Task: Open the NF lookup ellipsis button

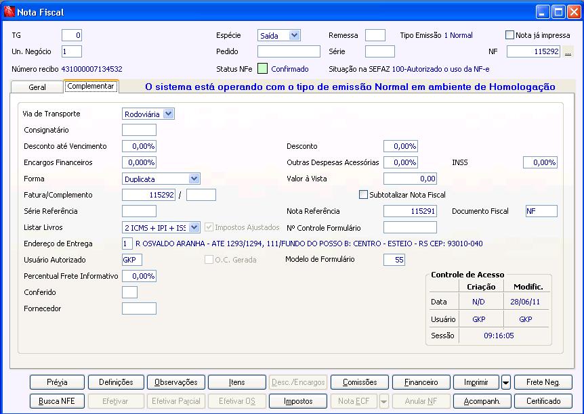Action: click(568, 51)
